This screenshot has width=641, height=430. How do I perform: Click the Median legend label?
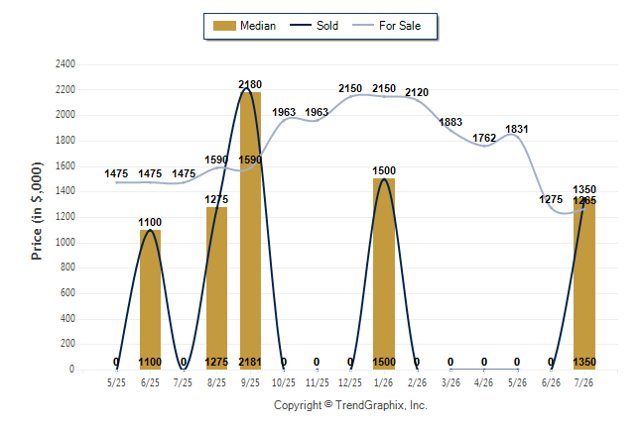pyautogui.click(x=258, y=26)
